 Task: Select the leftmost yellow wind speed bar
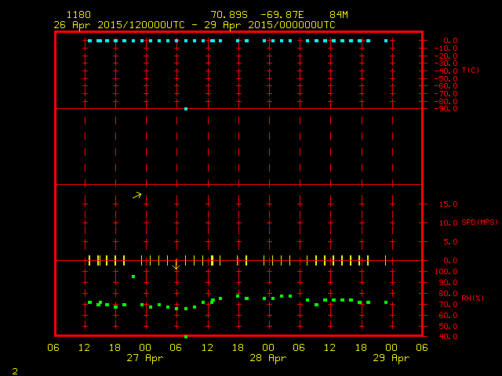(89, 260)
